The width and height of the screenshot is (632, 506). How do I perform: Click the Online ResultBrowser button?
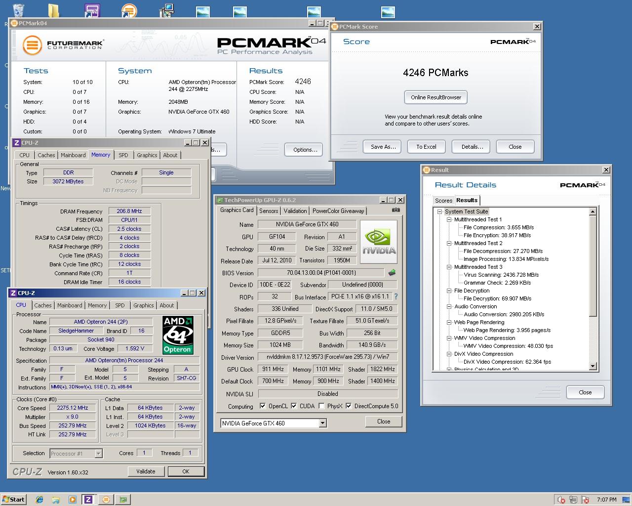pos(436,97)
